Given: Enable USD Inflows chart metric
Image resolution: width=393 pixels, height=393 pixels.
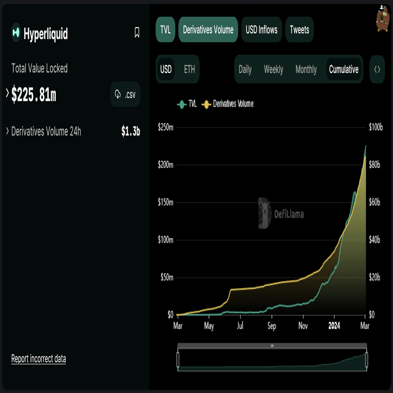Looking at the screenshot, I should [x=262, y=30].
